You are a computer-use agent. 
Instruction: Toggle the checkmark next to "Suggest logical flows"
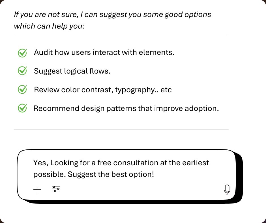[22, 71]
